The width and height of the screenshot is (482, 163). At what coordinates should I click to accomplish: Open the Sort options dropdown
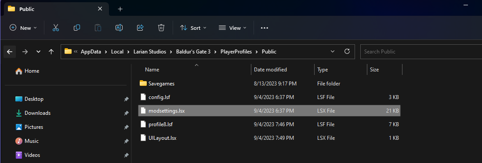point(193,28)
